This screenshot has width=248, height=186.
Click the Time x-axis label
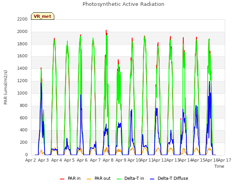click(x=219, y=166)
